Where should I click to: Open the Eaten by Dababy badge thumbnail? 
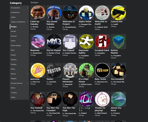[38, 13]
